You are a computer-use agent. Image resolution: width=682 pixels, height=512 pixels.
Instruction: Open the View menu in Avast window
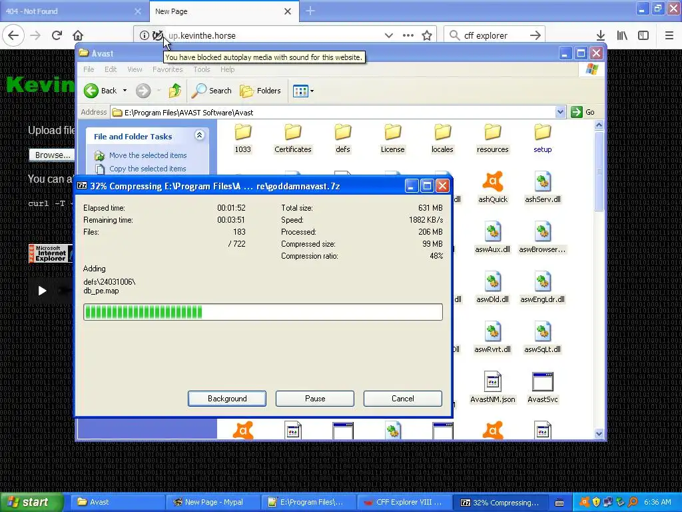[x=135, y=69]
